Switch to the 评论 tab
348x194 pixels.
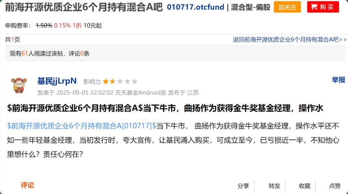[27, 185]
